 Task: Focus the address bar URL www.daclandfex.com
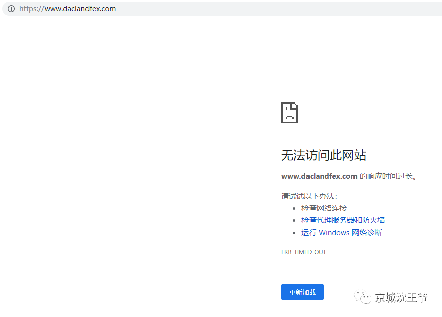tap(80, 9)
